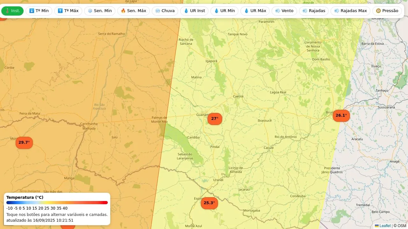Click the 29.7° station marker

point(24,142)
